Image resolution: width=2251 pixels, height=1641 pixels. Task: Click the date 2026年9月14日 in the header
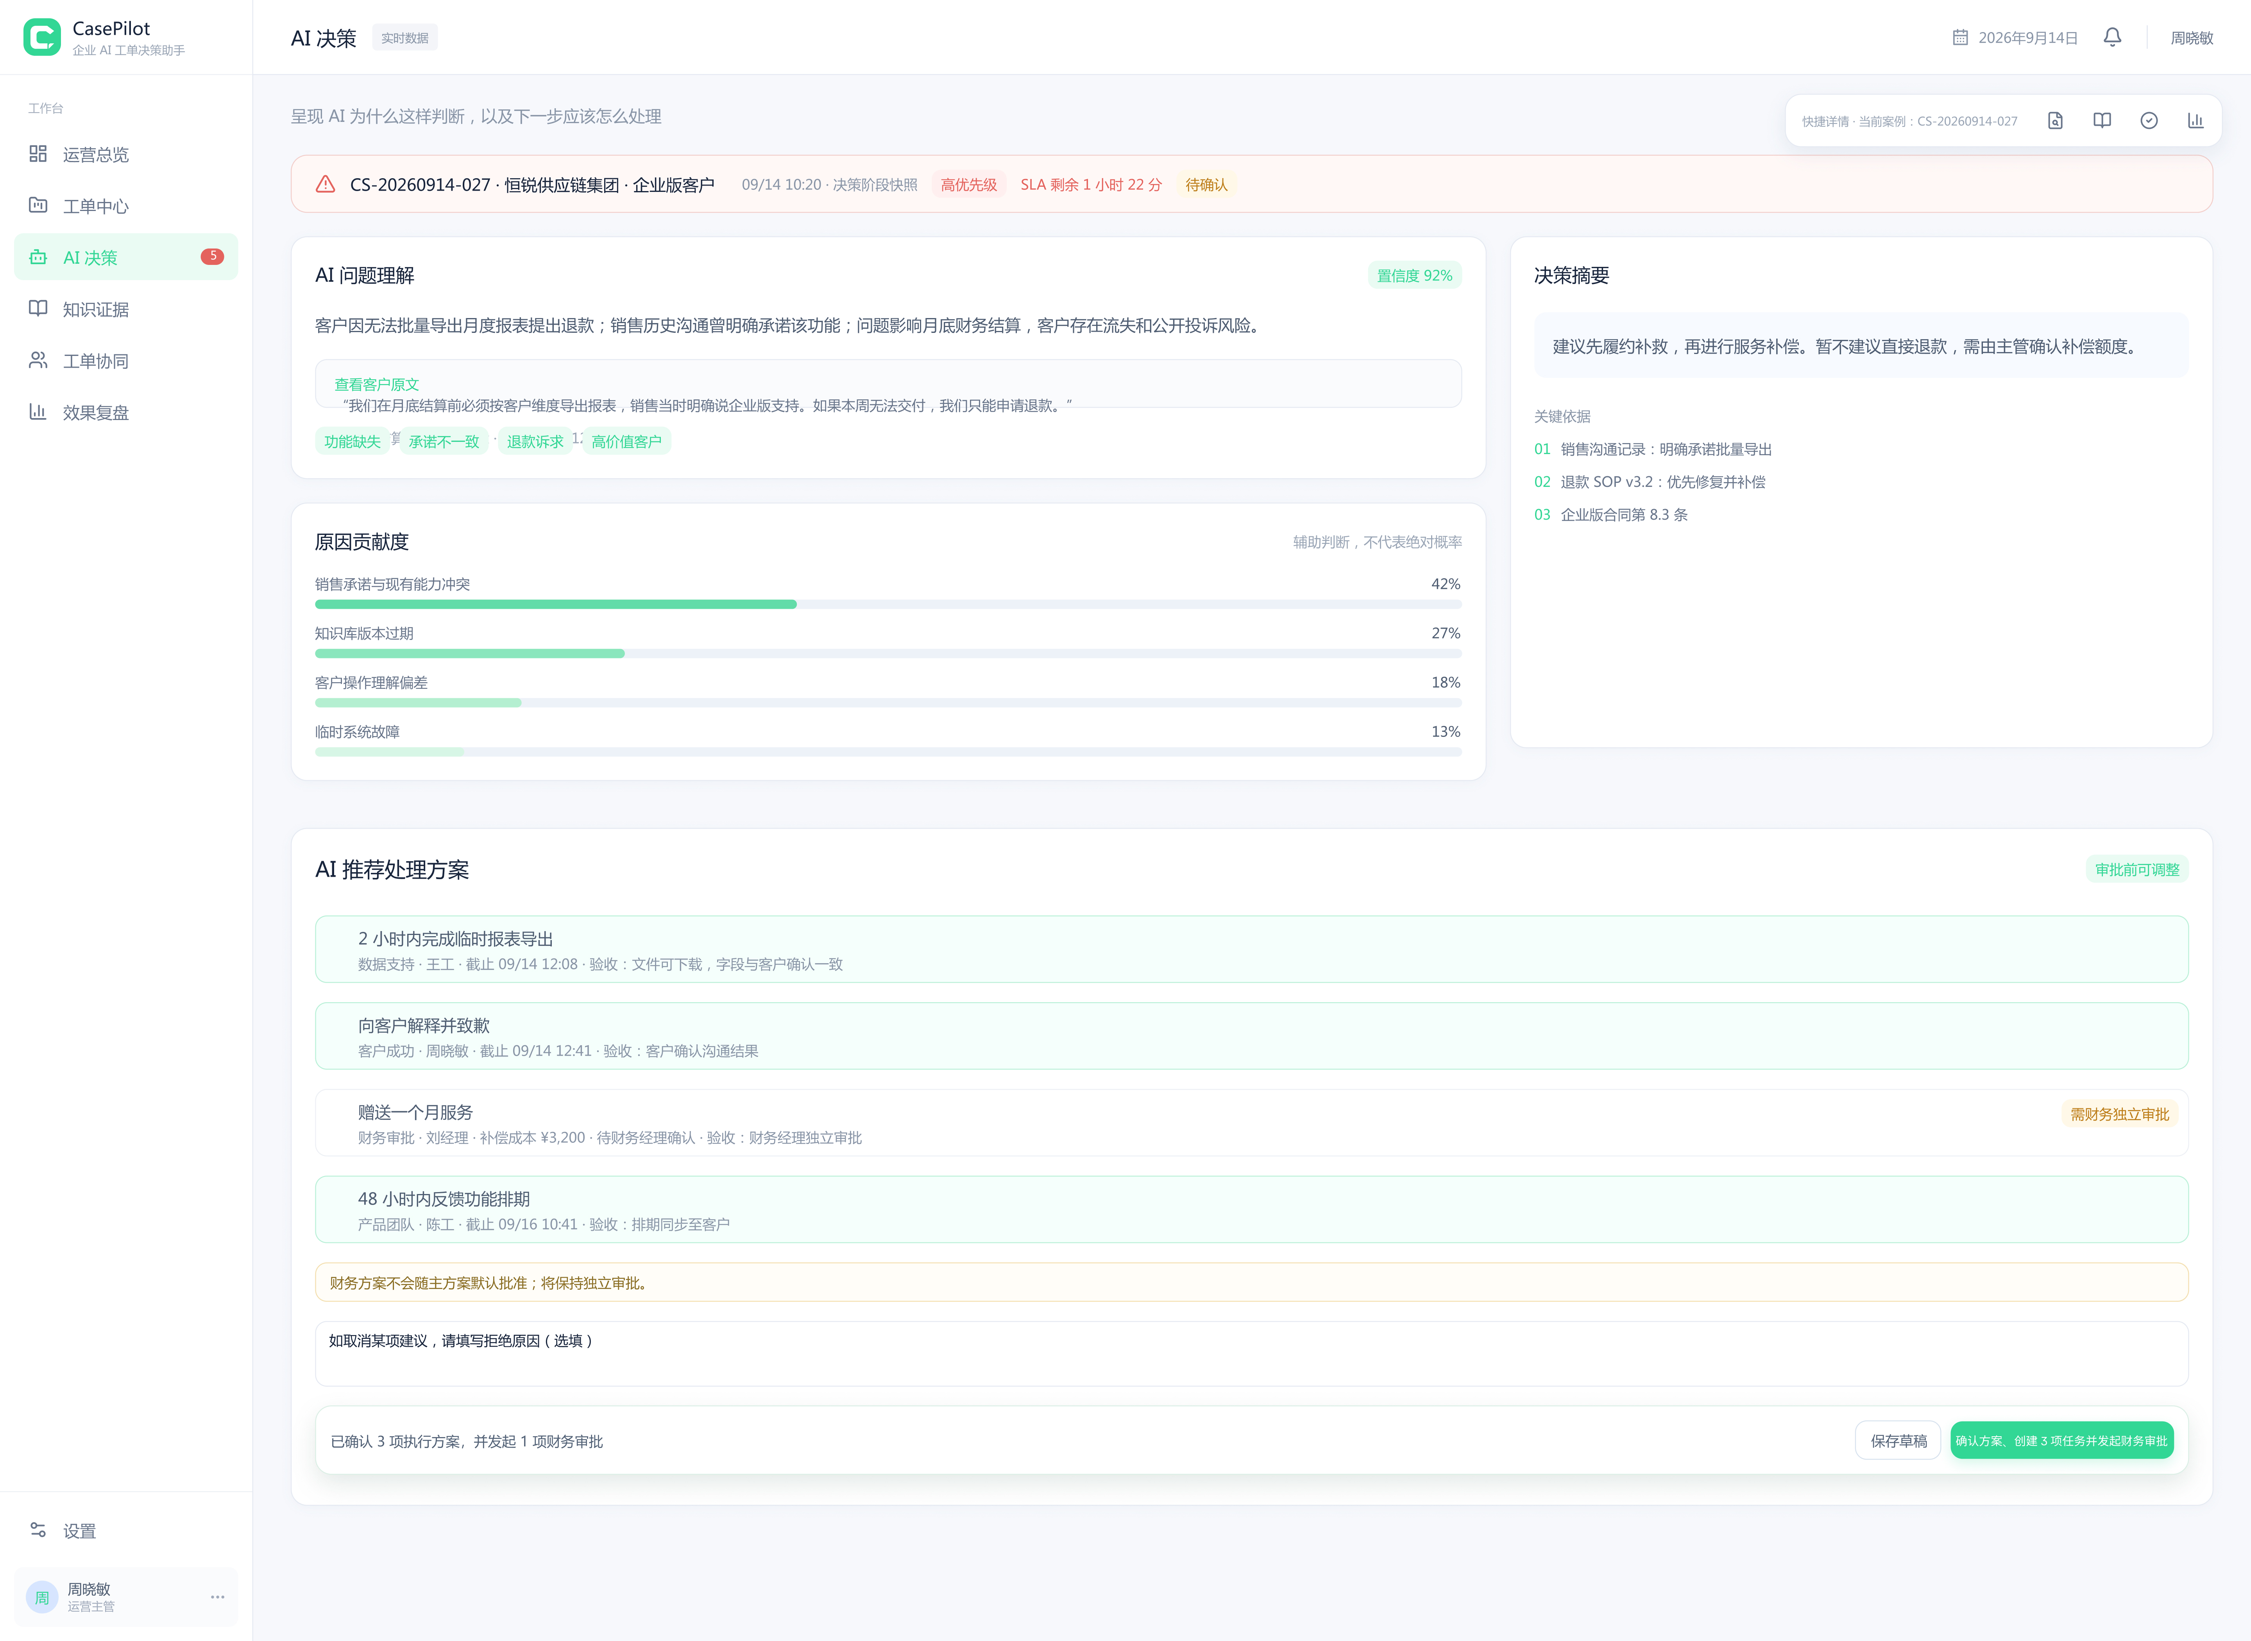2027,38
